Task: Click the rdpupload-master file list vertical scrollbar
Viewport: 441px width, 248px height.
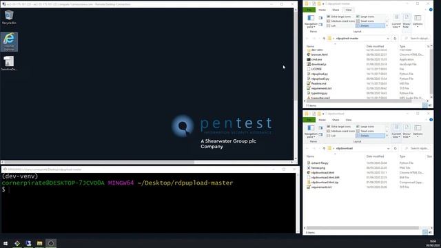Action: tap(431, 72)
